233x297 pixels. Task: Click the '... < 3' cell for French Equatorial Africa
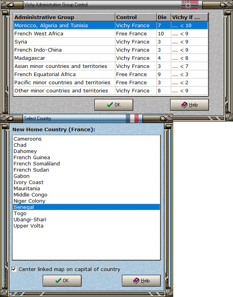click(x=190, y=74)
